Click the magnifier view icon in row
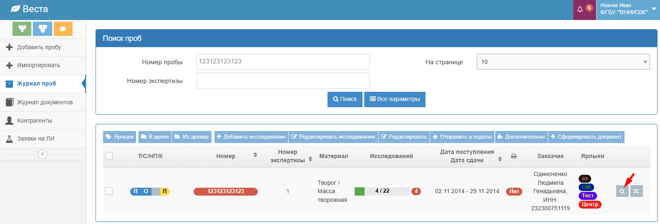Screen dimensions: 660x224 tap(622, 191)
